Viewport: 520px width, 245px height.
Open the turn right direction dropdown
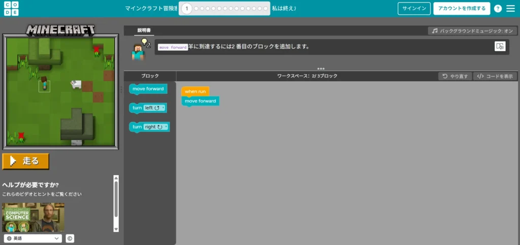coord(156,127)
